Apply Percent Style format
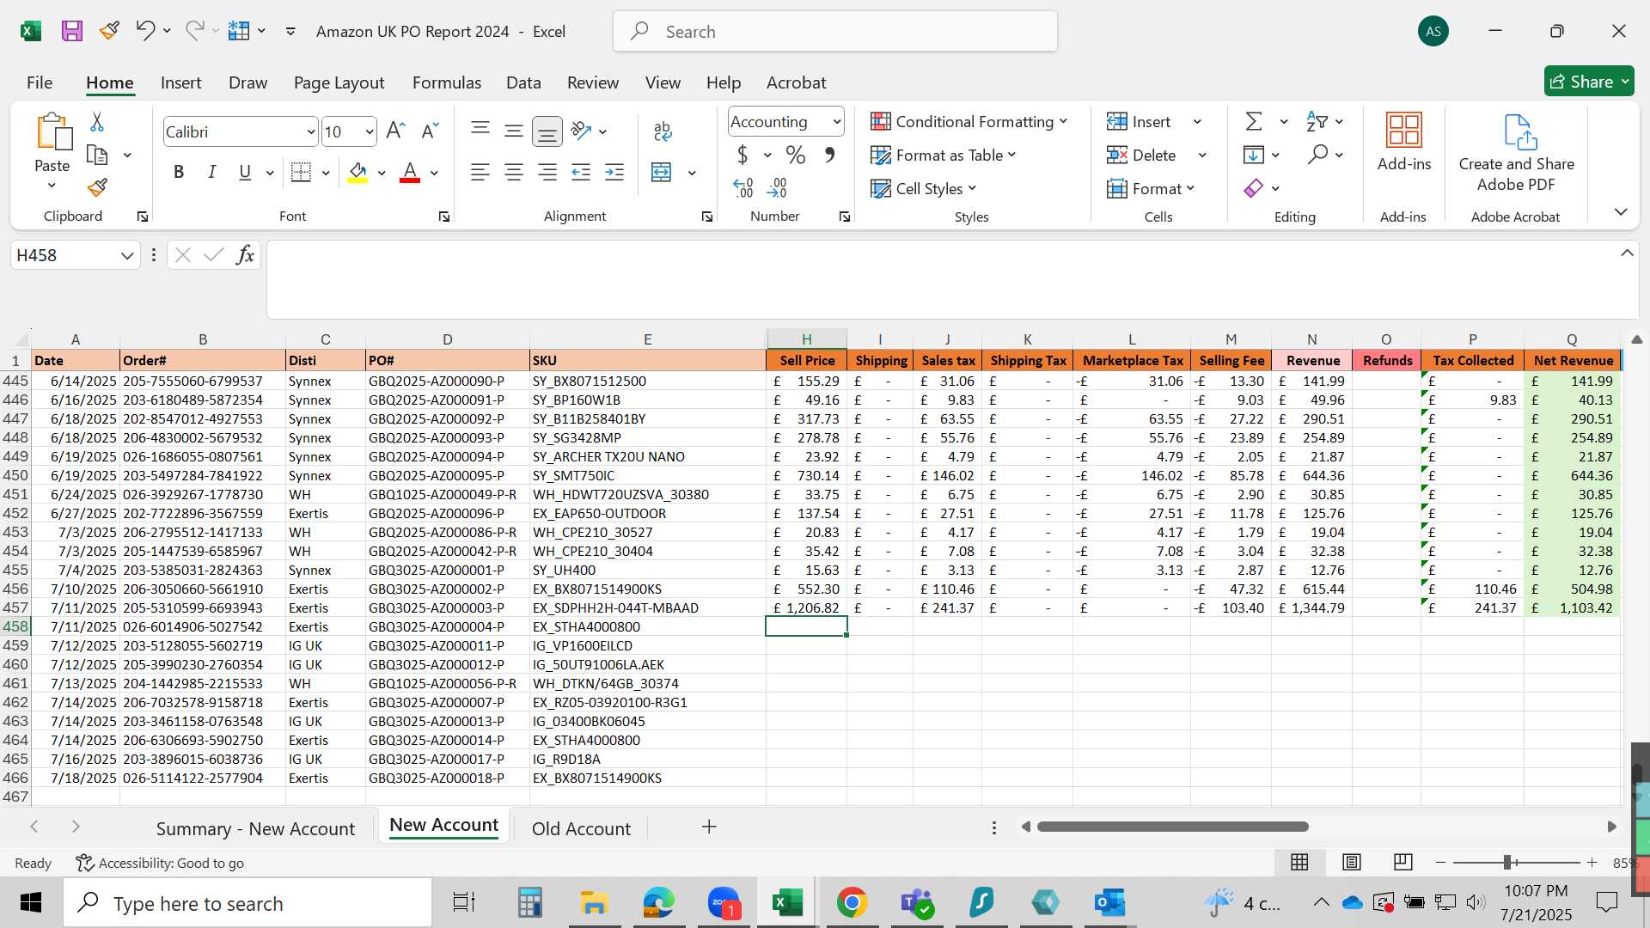The height and width of the screenshot is (928, 1650). point(796,156)
